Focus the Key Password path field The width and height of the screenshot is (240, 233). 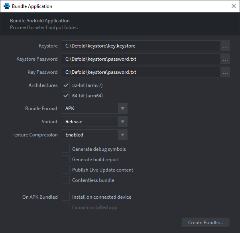pos(141,72)
